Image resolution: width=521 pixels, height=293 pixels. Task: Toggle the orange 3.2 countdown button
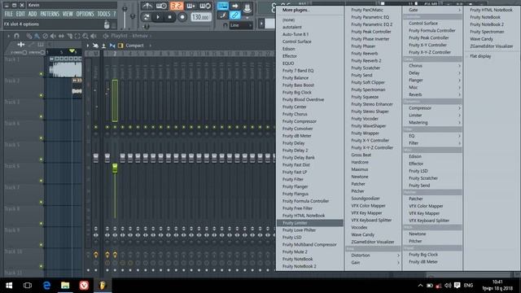click(177, 6)
